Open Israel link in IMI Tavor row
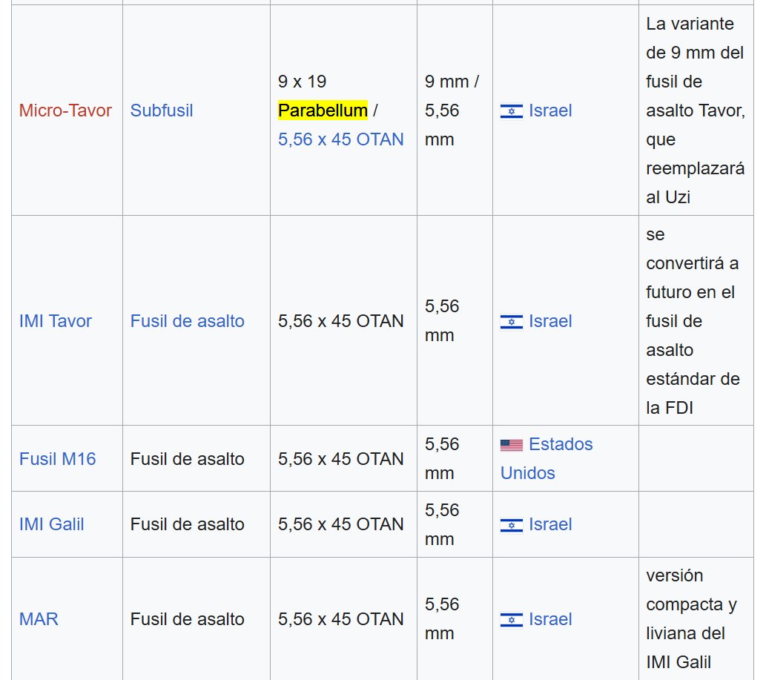The width and height of the screenshot is (766, 680). (550, 321)
